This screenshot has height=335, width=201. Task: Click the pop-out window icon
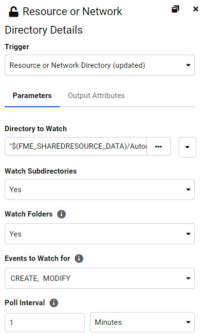click(x=175, y=9)
